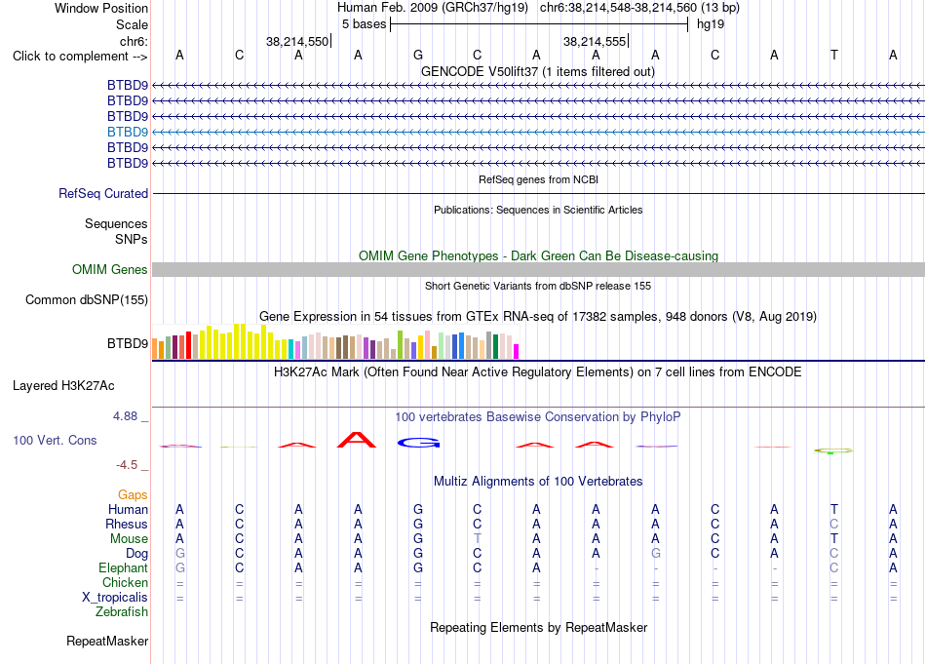Open the RefSeq Curated track label
Image resolution: width=926 pixels, height=664 pixels.
point(103,193)
